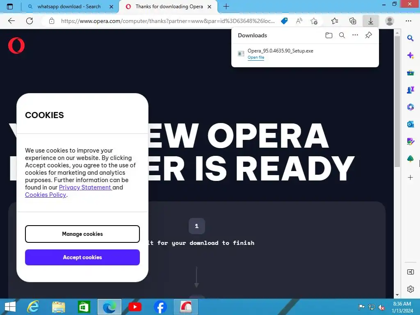Image resolution: width=420 pixels, height=315 pixels.
Task: Open downloads folder from Downloads panel
Action: coord(329,35)
